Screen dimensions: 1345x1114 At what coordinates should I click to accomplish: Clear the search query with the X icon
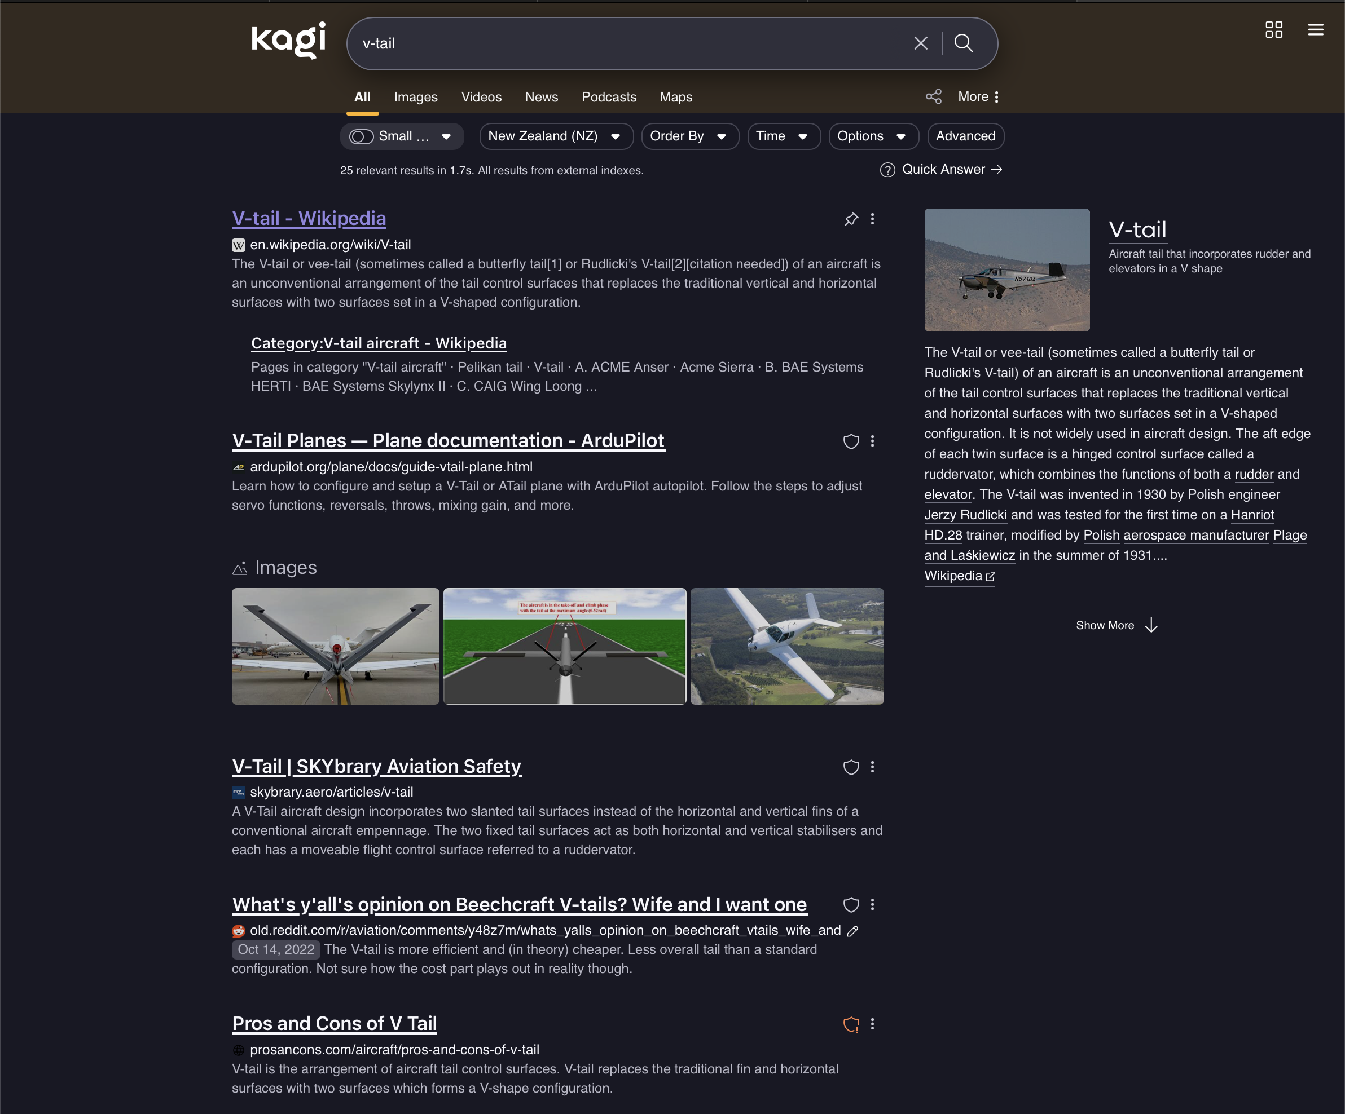click(x=921, y=43)
